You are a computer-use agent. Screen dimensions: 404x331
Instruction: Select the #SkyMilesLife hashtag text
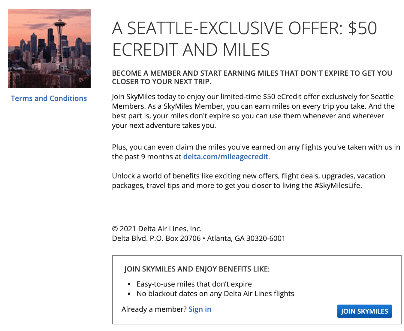click(338, 186)
